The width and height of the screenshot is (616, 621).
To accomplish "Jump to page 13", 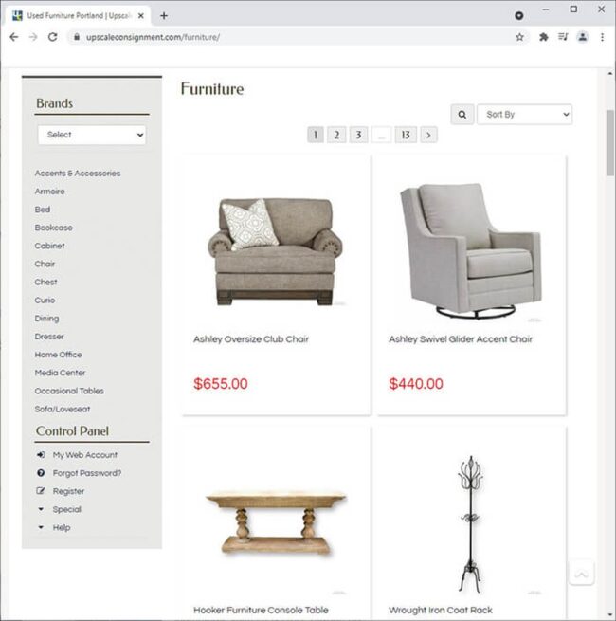I will click(406, 135).
